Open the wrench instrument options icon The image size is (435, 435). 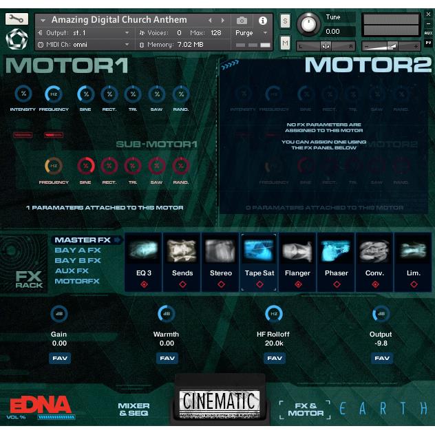17,19
